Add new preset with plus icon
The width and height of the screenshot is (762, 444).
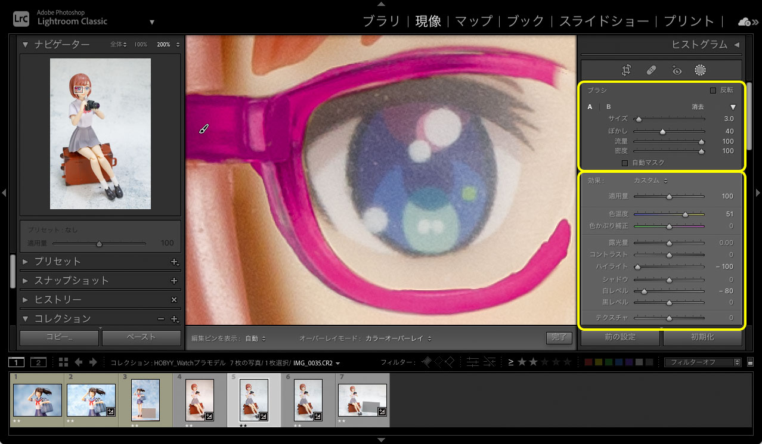[x=175, y=262]
